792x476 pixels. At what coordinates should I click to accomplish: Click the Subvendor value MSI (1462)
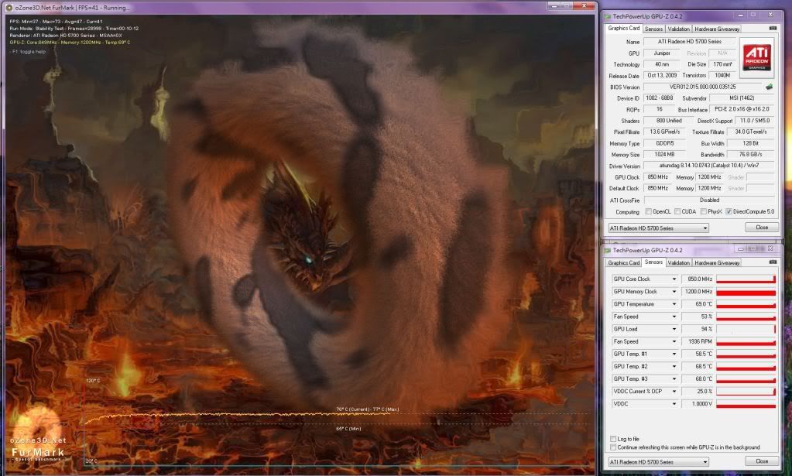pyautogui.click(x=742, y=98)
